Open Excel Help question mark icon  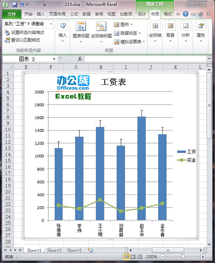pos(185,14)
